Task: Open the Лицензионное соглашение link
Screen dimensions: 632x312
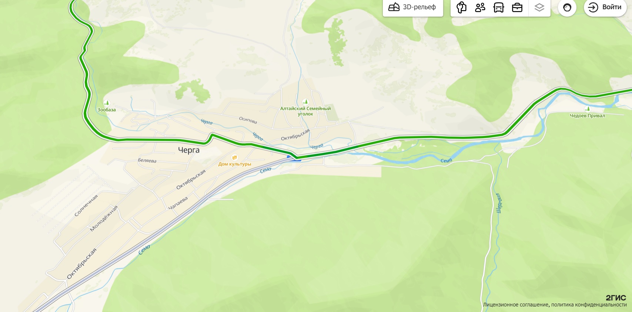Action: (516, 305)
